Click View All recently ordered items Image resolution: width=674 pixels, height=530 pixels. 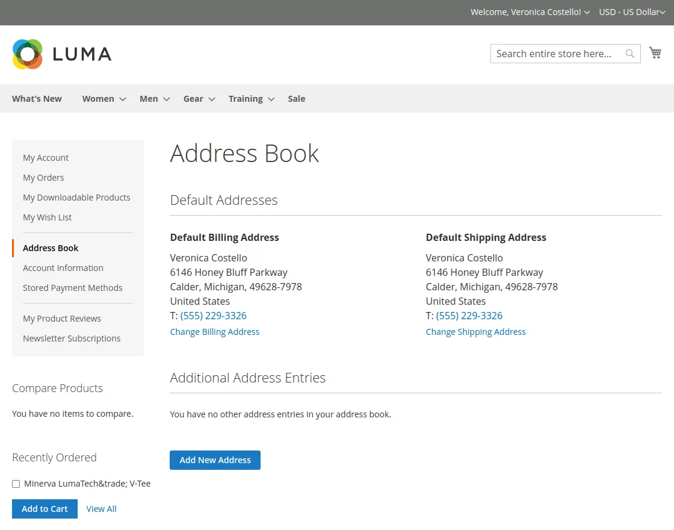(101, 508)
